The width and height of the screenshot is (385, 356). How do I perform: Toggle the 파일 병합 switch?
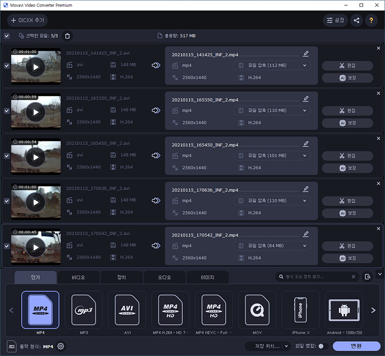(323, 346)
